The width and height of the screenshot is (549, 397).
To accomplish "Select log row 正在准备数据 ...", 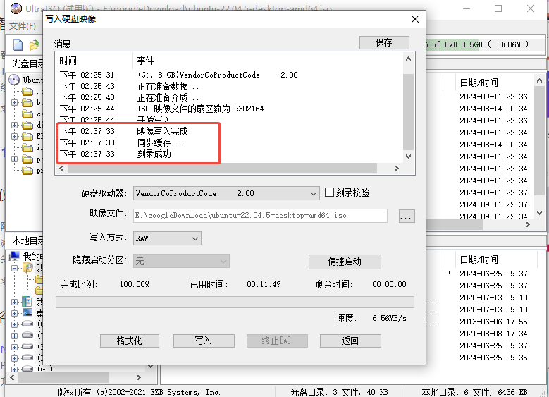I will (x=163, y=86).
